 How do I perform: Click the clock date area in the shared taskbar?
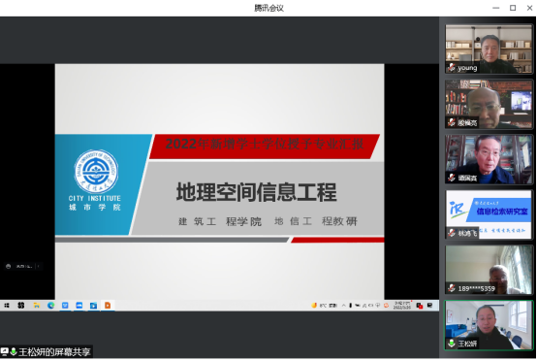[x=401, y=305]
